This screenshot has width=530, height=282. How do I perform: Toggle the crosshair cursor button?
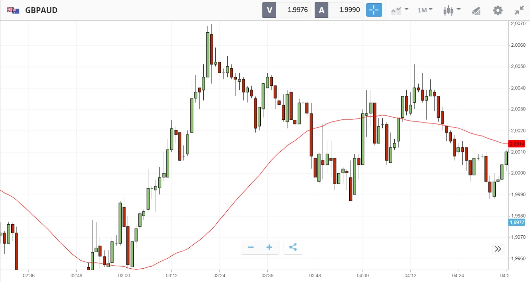coord(374,10)
